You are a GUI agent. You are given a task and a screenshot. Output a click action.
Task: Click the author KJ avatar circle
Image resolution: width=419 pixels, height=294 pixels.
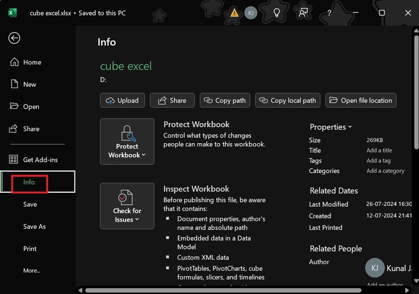(375, 268)
